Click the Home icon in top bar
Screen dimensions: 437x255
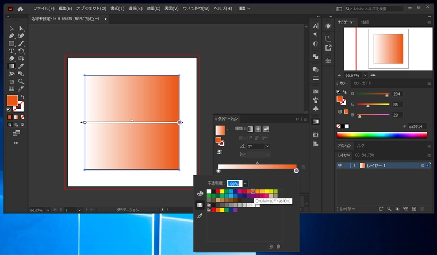click(21, 9)
